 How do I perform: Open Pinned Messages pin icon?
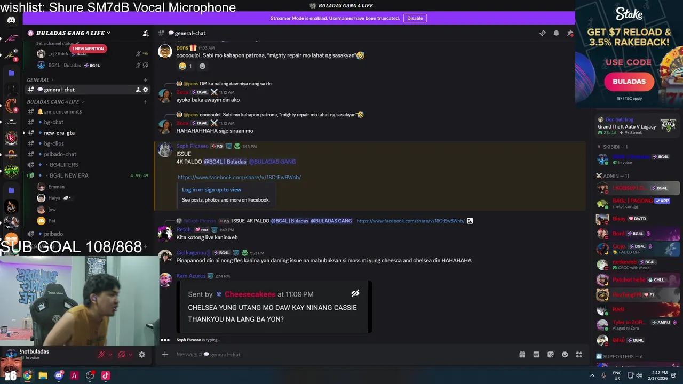tap(570, 33)
